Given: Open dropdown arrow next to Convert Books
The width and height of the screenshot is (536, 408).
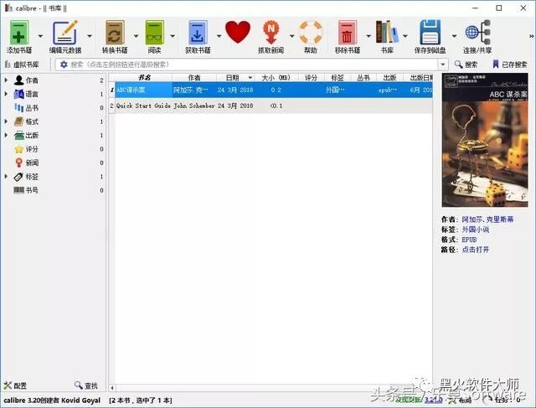Looking at the screenshot, I should tap(136, 35).
